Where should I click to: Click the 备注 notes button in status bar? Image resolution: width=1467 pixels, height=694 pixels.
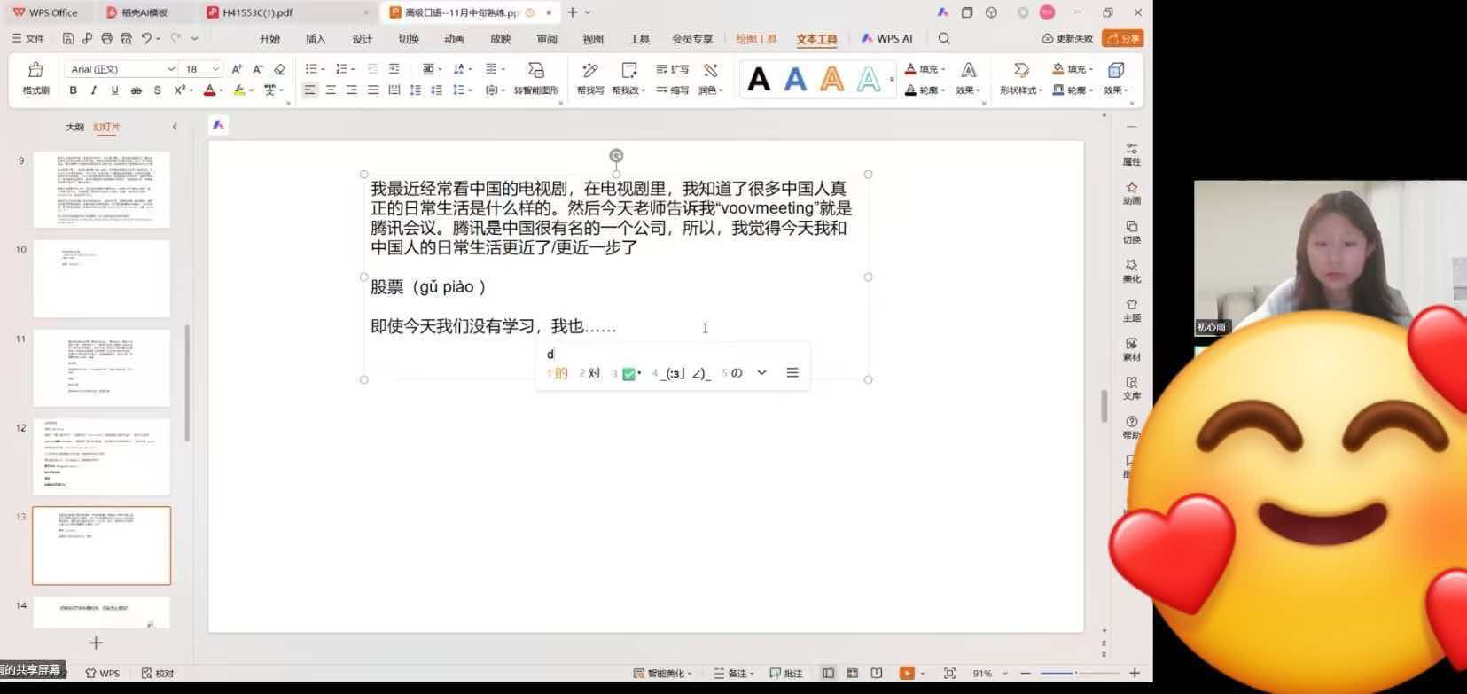tap(732, 673)
